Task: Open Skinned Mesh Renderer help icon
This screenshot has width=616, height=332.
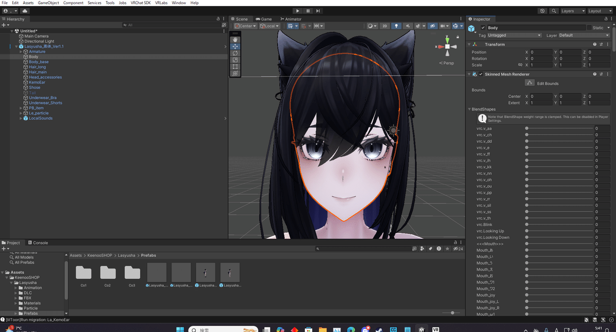Action: point(594,74)
